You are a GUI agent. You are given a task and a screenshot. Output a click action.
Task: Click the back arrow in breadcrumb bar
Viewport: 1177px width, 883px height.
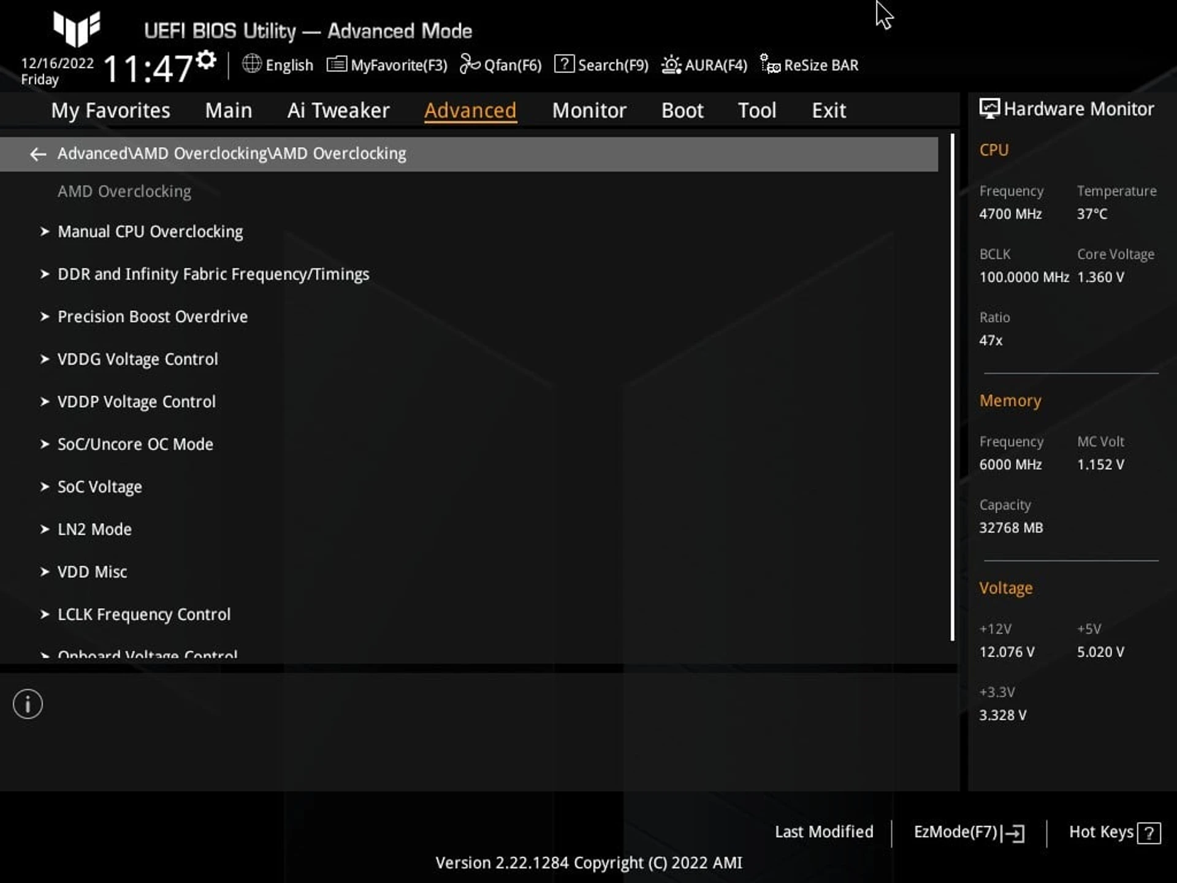[x=38, y=154]
